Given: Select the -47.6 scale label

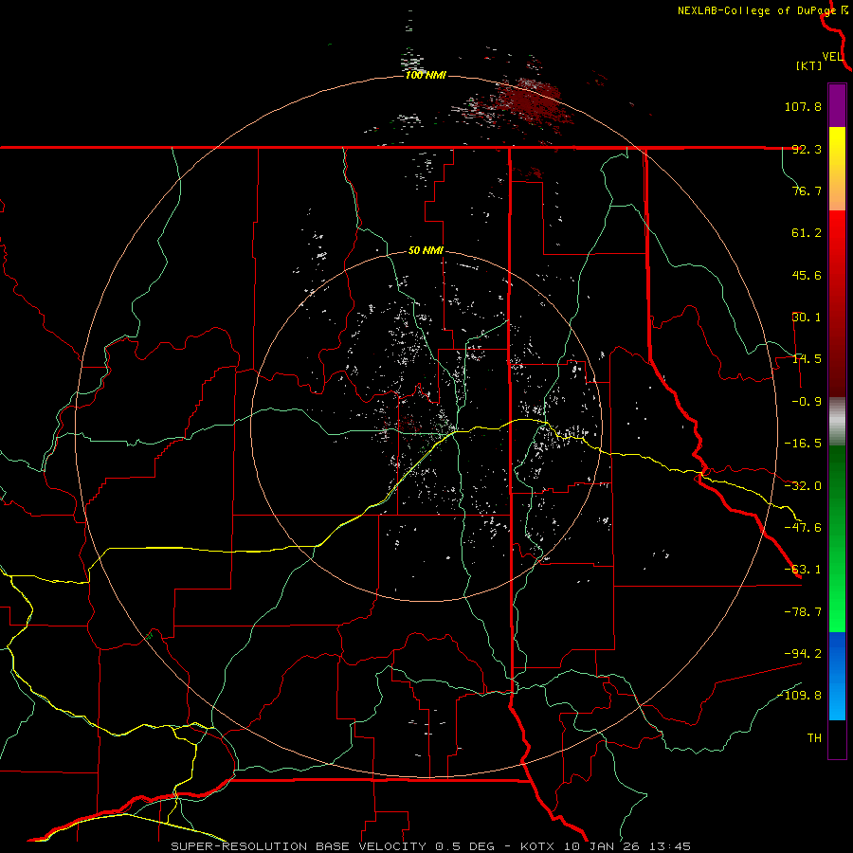Looking at the screenshot, I should pyautogui.click(x=803, y=528).
